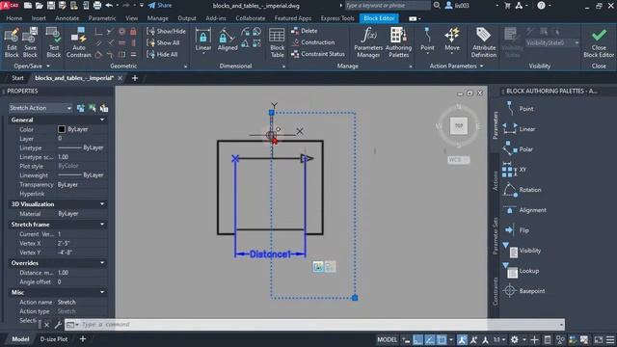
Task: Select Flip parameter in authoring palette
Action: point(517,230)
